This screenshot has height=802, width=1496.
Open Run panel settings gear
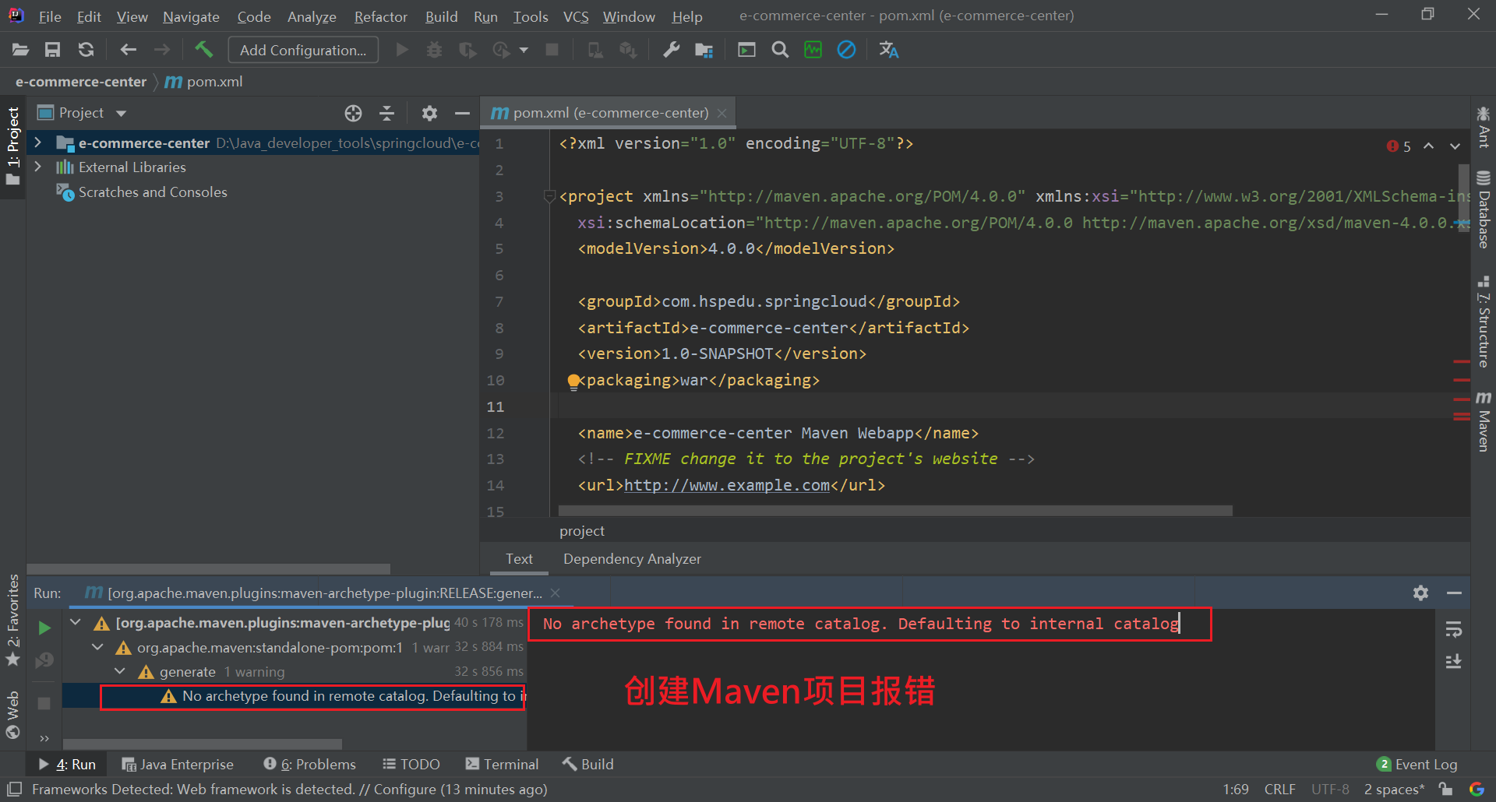point(1420,593)
